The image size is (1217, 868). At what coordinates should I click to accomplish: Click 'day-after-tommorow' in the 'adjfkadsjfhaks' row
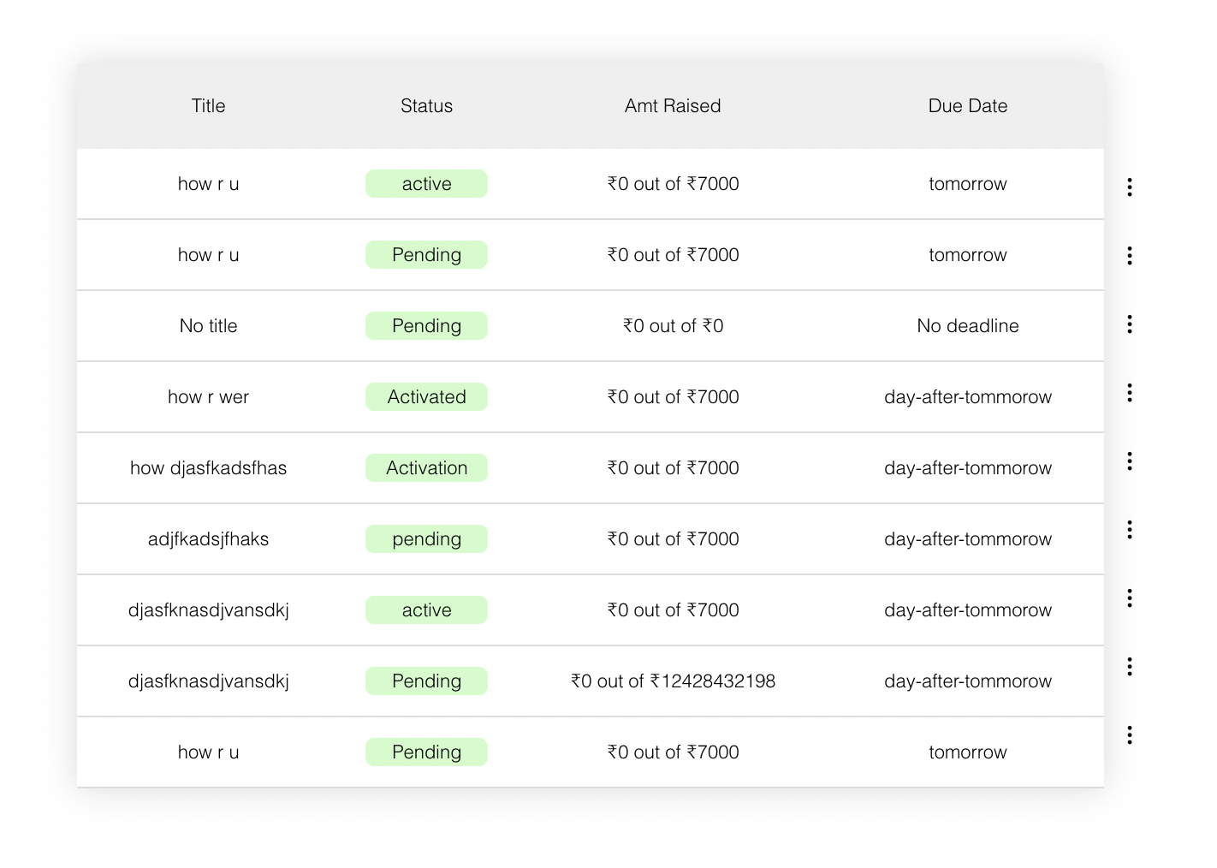click(x=968, y=538)
